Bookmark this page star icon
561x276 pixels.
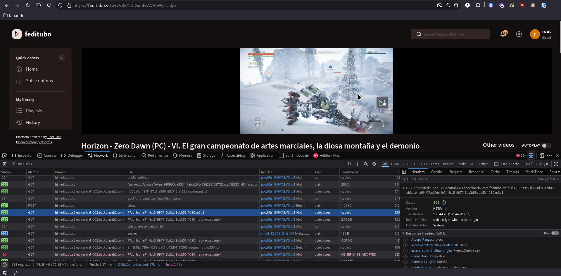pyautogui.click(x=456, y=5)
